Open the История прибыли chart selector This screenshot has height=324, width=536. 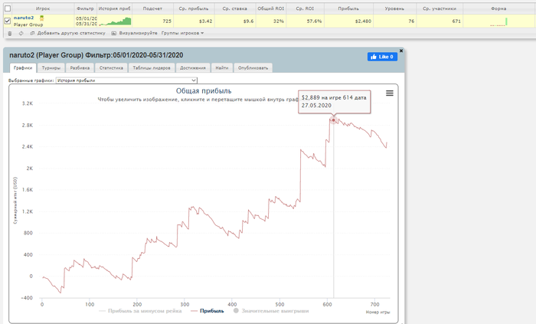(x=126, y=80)
